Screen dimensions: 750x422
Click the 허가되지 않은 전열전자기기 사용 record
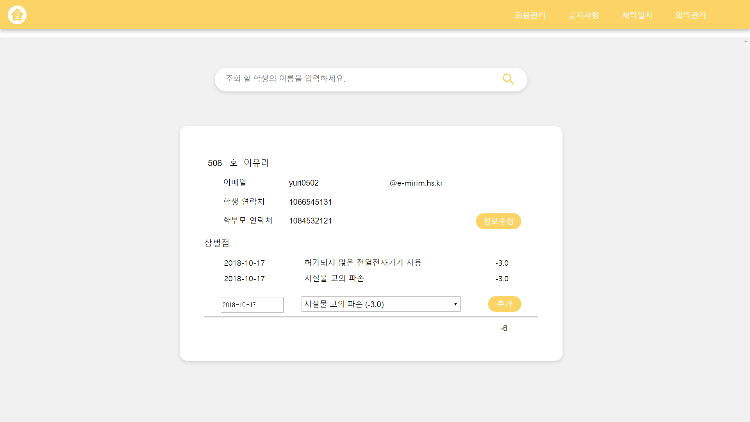(x=363, y=263)
